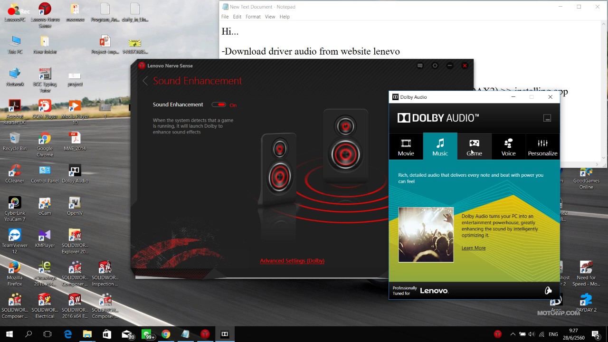Image resolution: width=608 pixels, height=342 pixels.
Task: Switch to Voice profile tab
Action: [x=508, y=146]
